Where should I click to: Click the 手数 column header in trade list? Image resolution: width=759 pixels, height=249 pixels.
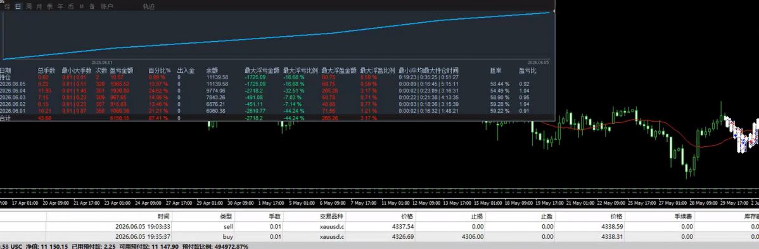[274, 217]
